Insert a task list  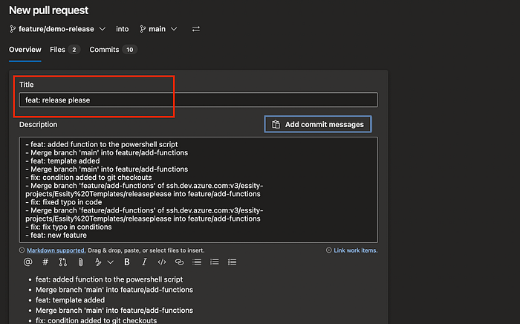click(232, 262)
